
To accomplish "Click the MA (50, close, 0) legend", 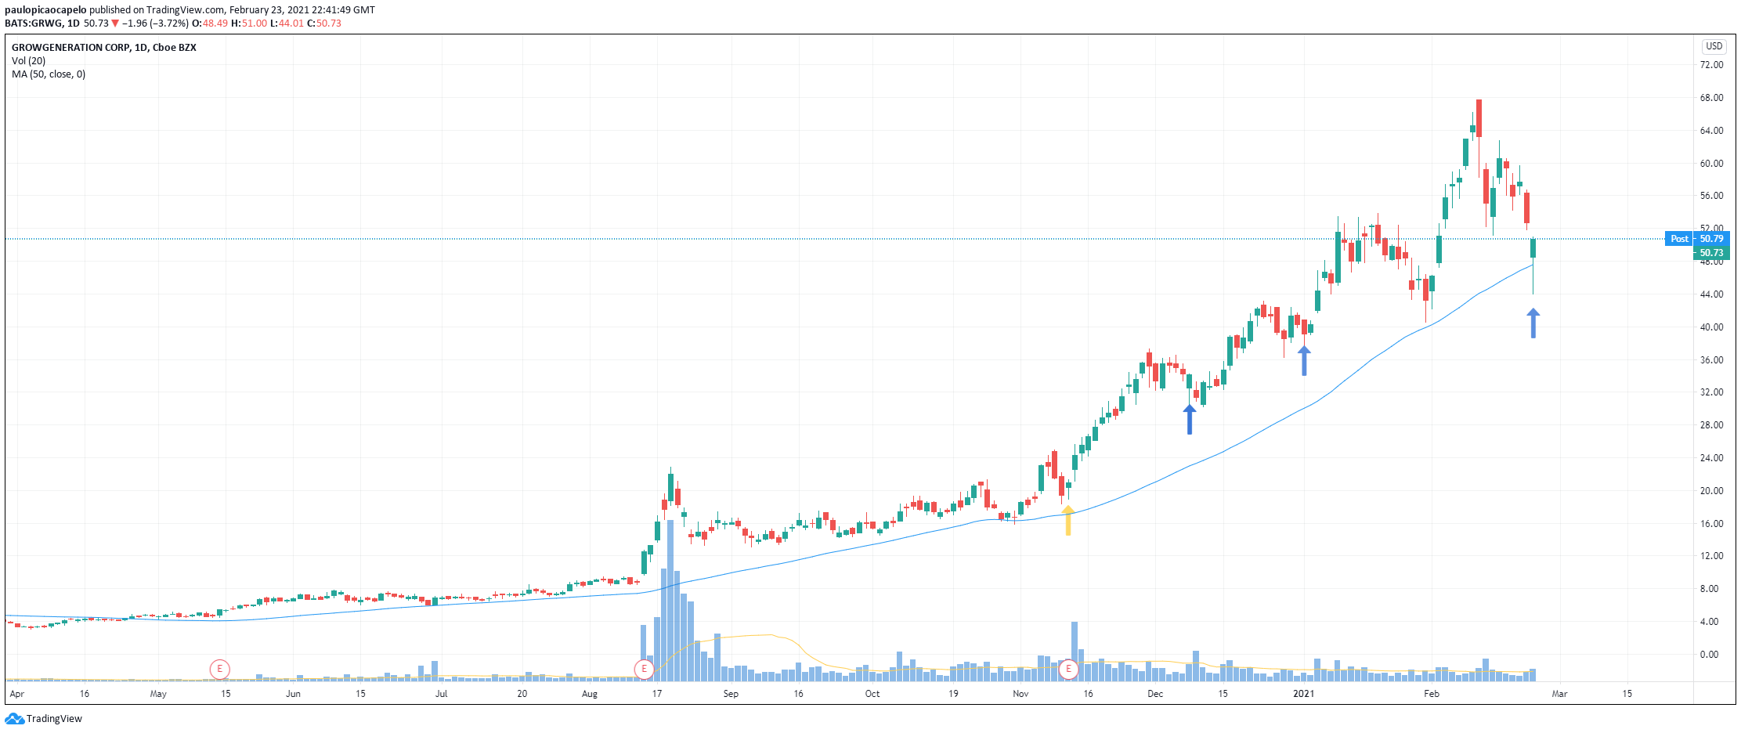I will pos(49,74).
